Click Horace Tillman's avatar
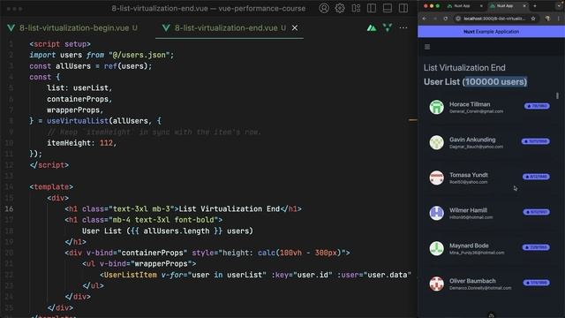 tap(436, 107)
